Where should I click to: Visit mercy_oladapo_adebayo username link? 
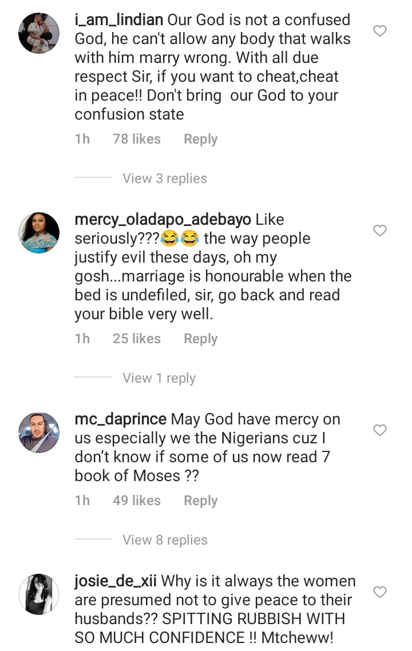pos(163,219)
